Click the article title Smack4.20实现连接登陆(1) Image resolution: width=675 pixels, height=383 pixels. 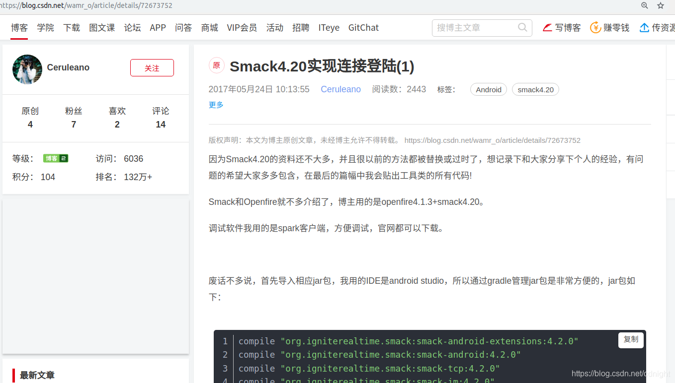pos(322,66)
